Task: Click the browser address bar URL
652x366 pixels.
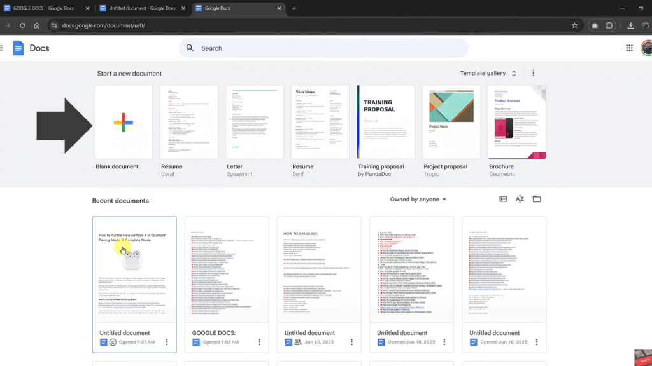Action: pyautogui.click(x=104, y=25)
